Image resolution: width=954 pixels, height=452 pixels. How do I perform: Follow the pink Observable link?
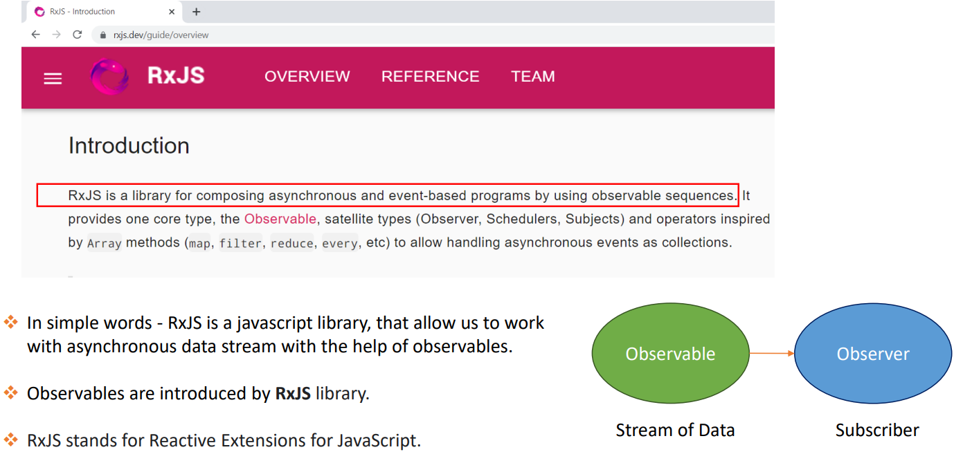(280, 219)
